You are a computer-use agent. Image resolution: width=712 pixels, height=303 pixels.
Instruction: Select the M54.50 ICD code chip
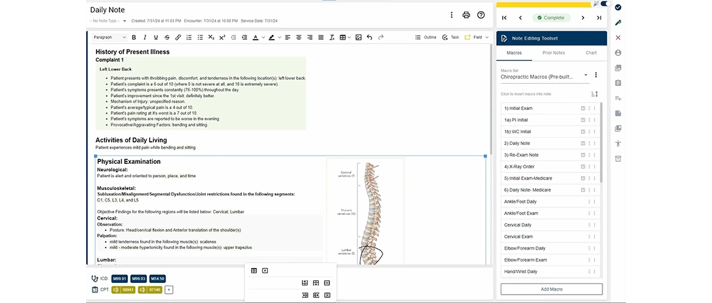click(156, 278)
